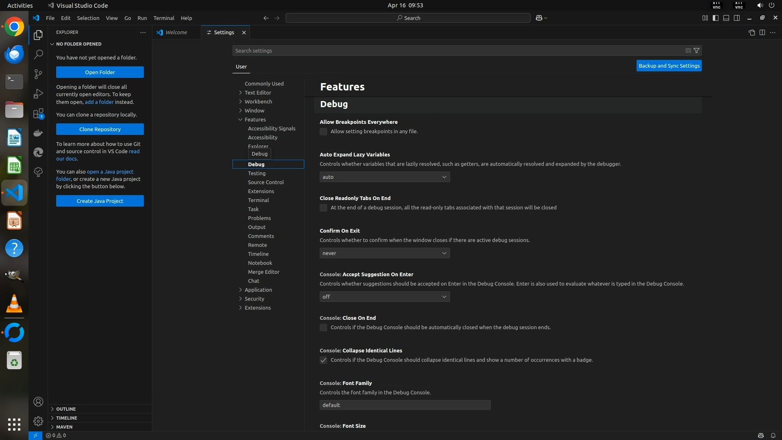Click the Manage gear icon
Screen dimensions: 782x440
(x=38, y=421)
